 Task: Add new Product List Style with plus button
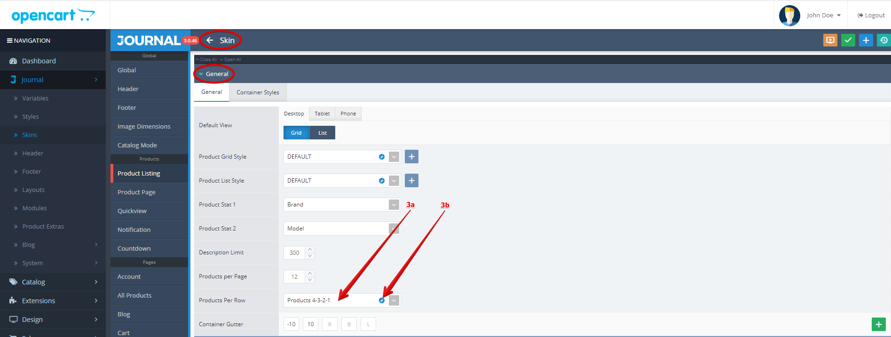pyautogui.click(x=411, y=181)
